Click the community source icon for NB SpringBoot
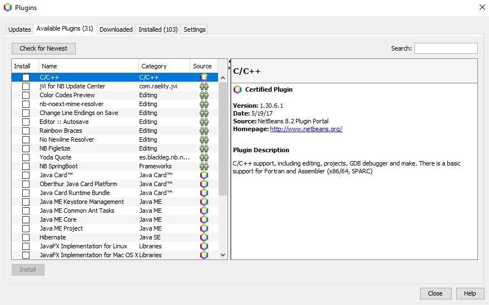The image size is (489, 305). click(x=204, y=166)
